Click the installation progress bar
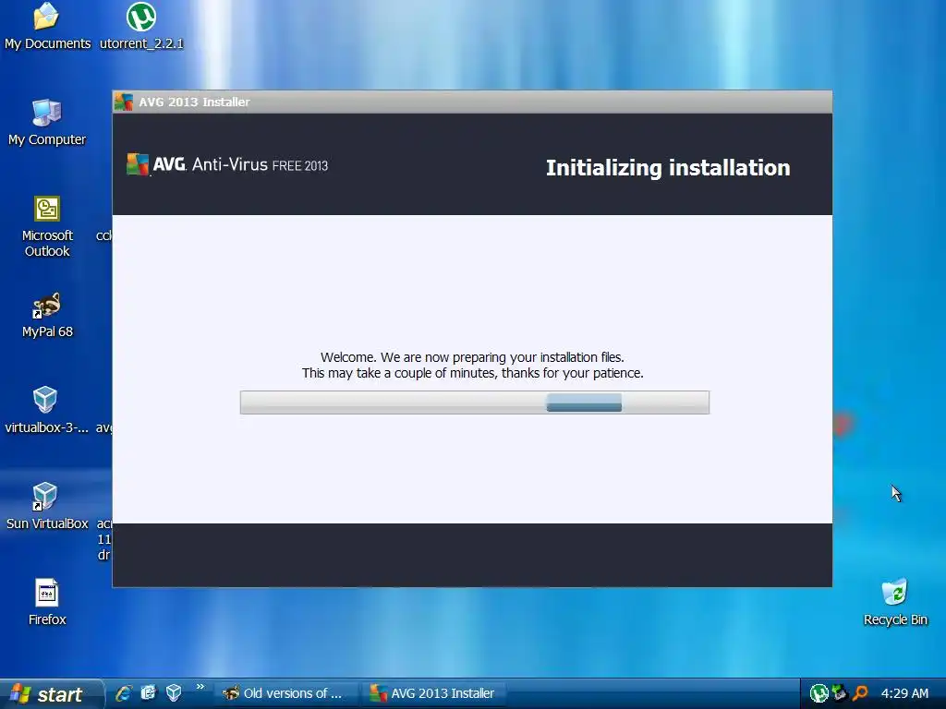Image resolution: width=946 pixels, height=709 pixels. click(x=475, y=403)
